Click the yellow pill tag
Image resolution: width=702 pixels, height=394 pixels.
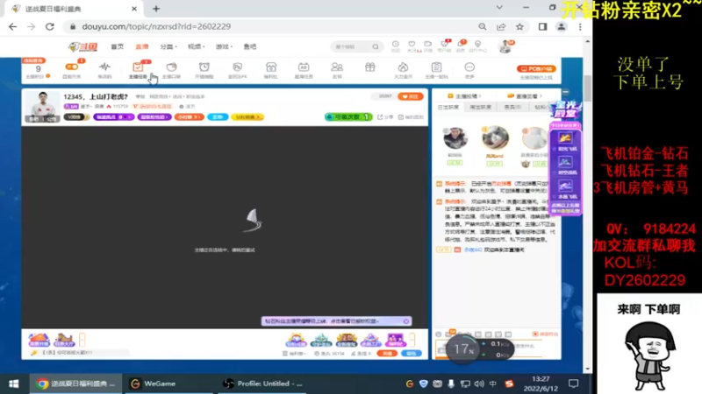click(x=247, y=117)
